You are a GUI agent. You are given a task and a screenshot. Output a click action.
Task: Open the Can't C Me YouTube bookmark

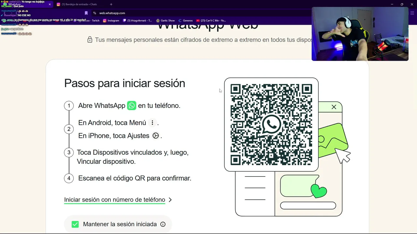tap(211, 20)
